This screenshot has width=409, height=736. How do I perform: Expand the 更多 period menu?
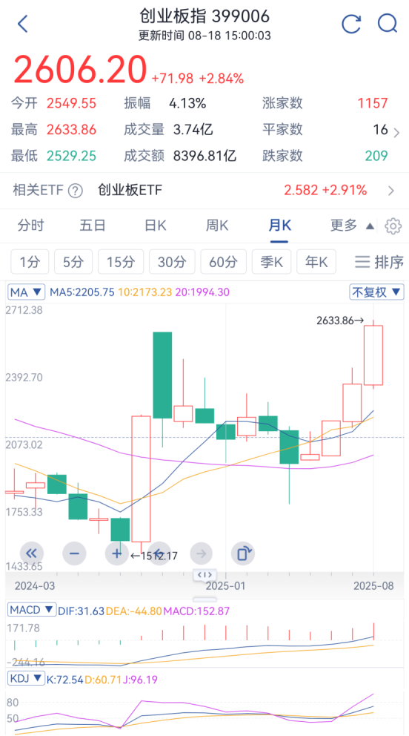point(352,226)
